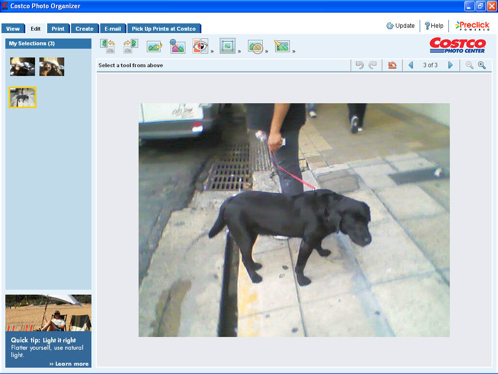Viewport: 498px width, 374px height.
Task: Select the brush touch-up tool
Action: pos(282,46)
